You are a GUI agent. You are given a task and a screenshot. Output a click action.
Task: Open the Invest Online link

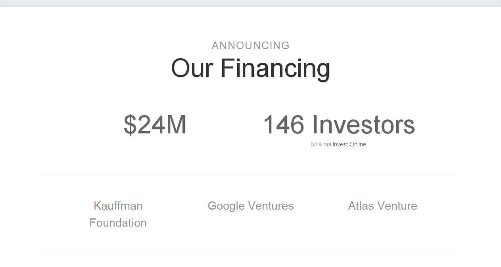349,144
